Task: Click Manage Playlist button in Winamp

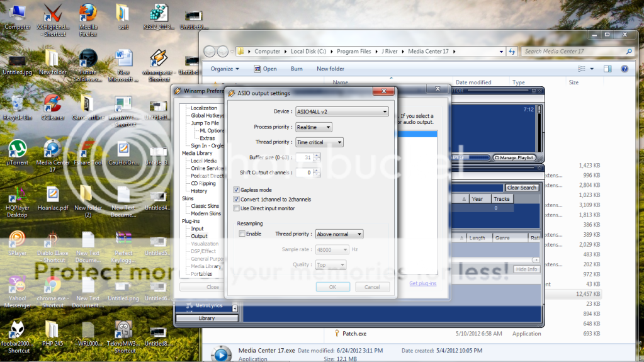Action: click(514, 158)
